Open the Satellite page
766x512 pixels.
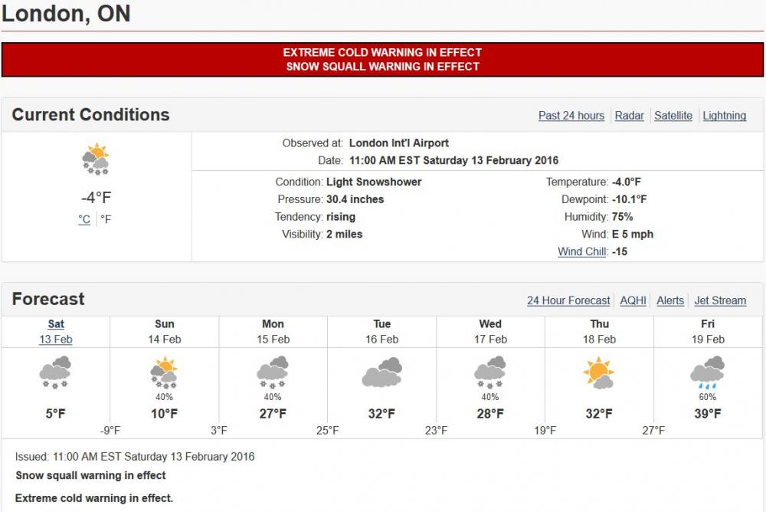click(x=673, y=115)
